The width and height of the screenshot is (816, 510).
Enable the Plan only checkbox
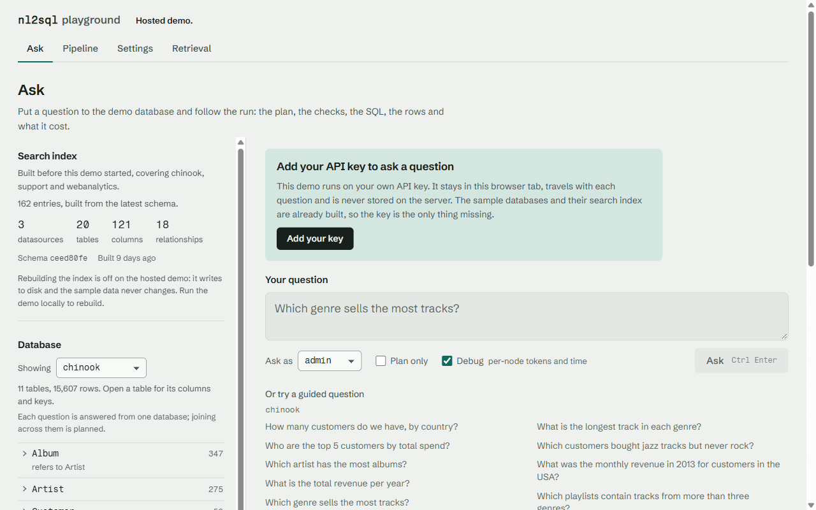tap(381, 361)
